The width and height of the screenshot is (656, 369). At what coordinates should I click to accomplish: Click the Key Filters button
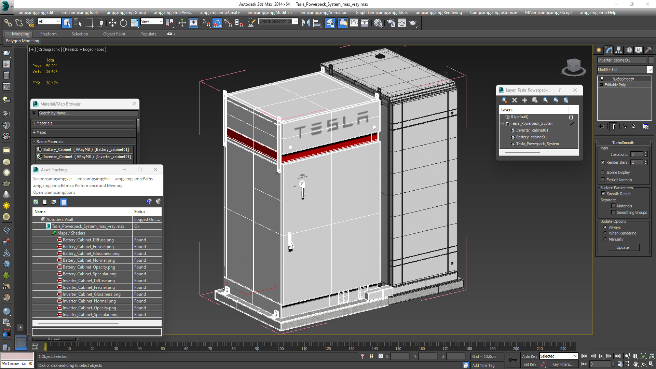[563, 364]
